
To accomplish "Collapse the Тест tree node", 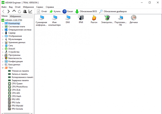I will (3, 68).
